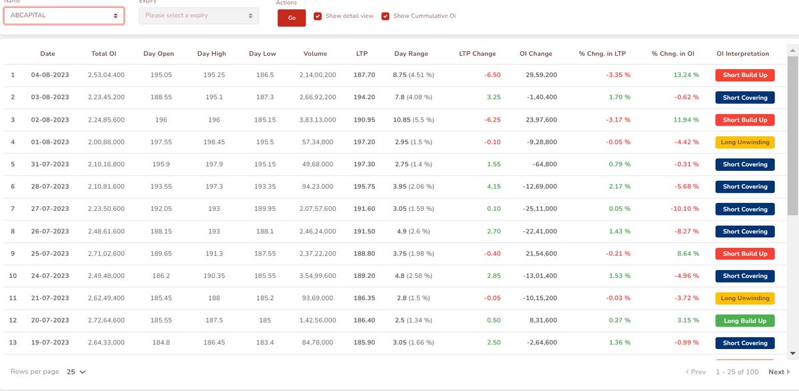Click % change in OI 13.24 %

[x=686, y=75]
